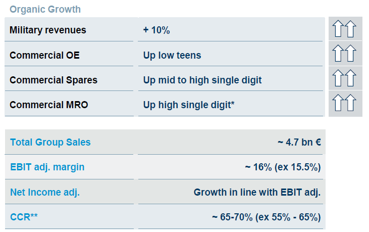369x232 pixels.
Task: Click the CCR** label
Action: (x=24, y=217)
